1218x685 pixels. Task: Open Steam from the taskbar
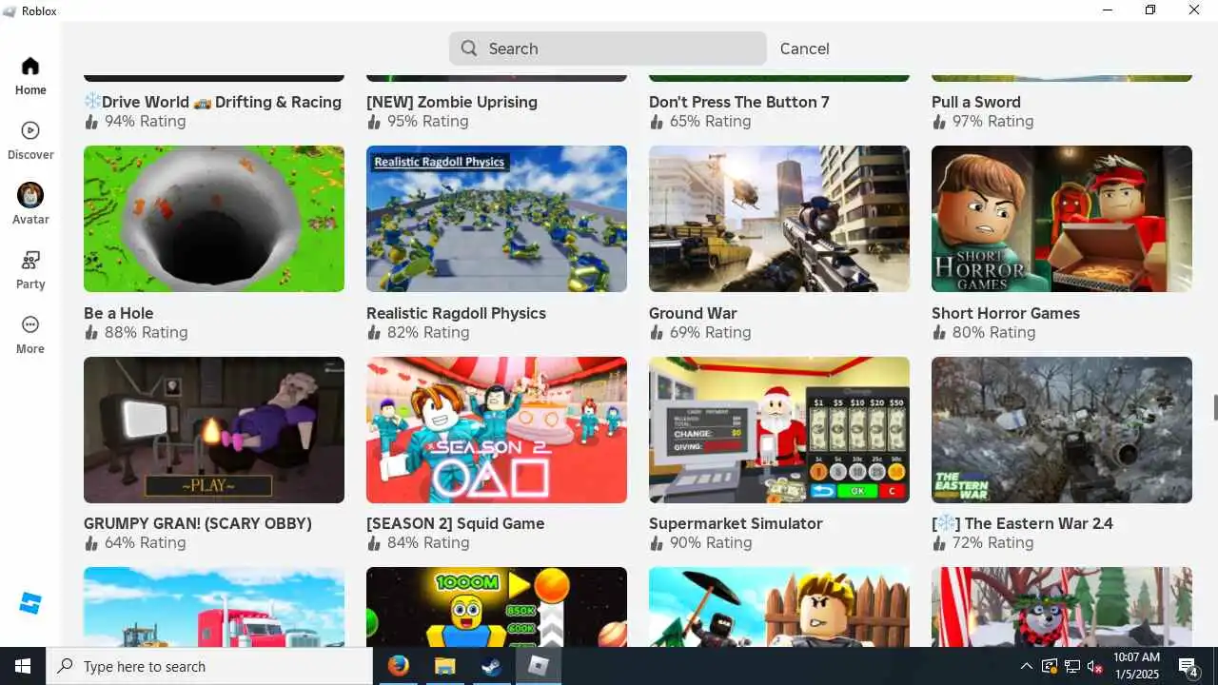[x=492, y=666]
